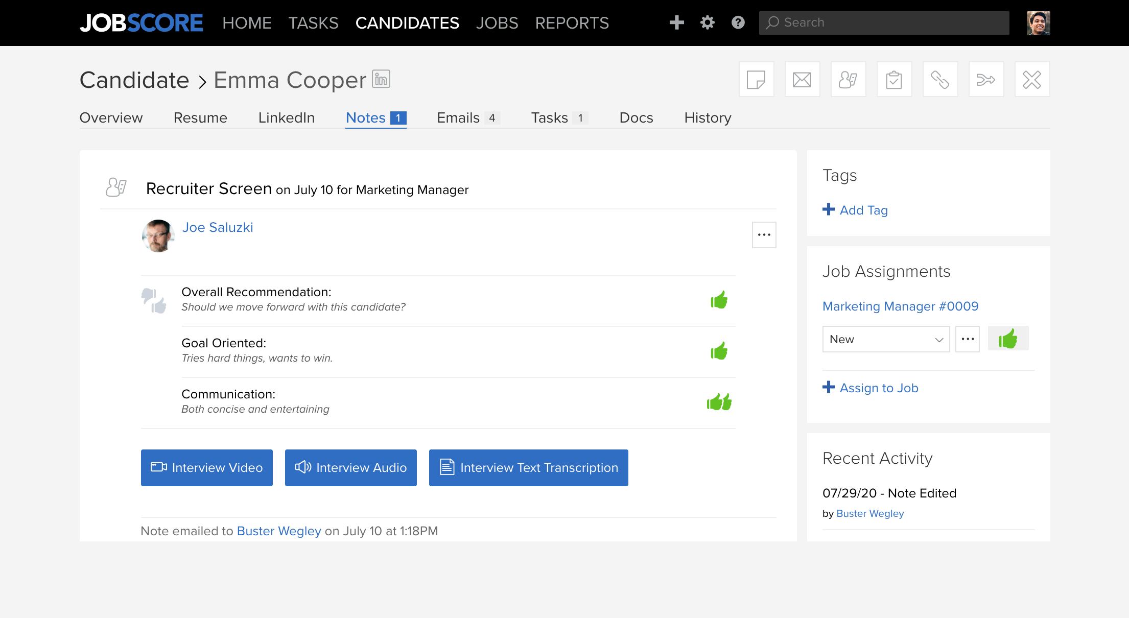Viewport: 1129px width, 618px height.
Task: Toggle the communication thumbs up rating
Action: pyautogui.click(x=718, y=401)
